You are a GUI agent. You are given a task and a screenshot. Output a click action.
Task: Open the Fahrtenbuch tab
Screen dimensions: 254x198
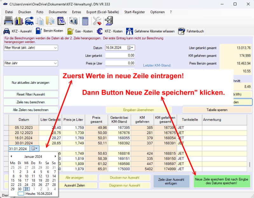tap(191, 31)
